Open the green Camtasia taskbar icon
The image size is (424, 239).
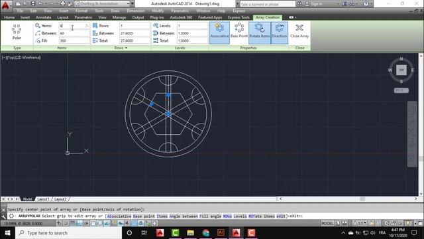pyautogui.click(x=175, y=233)
